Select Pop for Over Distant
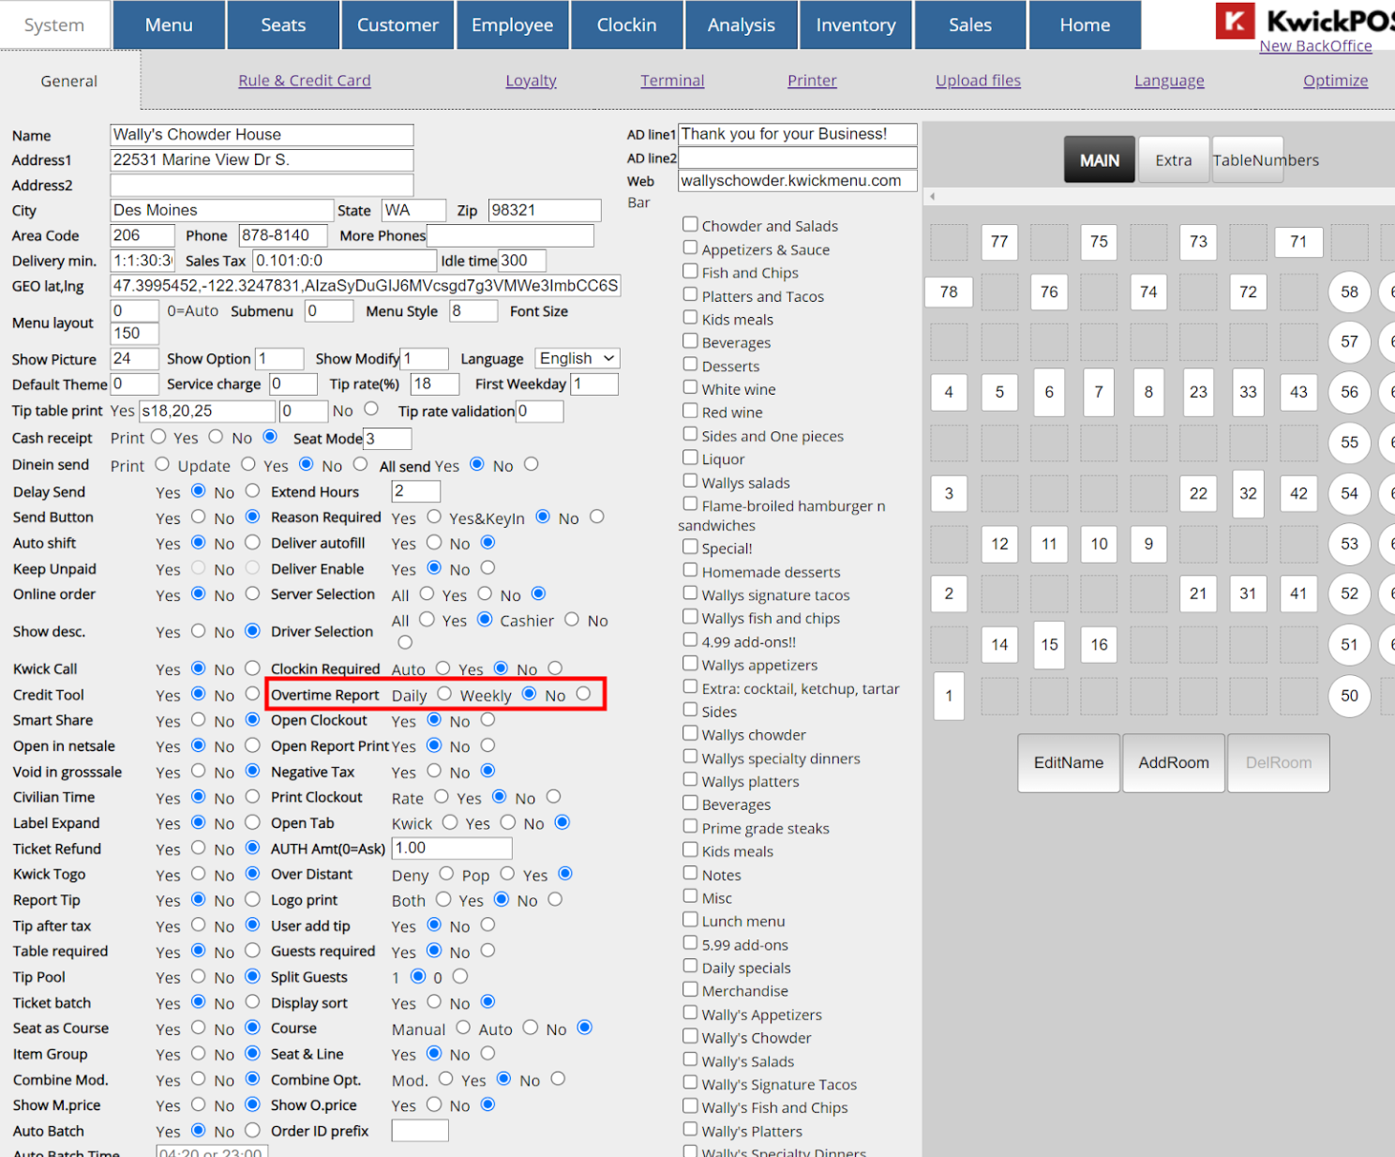The height and width of the screenshot is (1157, 1395). click(507, 874)
